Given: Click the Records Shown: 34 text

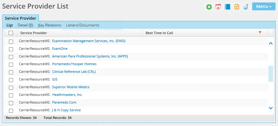Looking at the screenshot, I should pos(21,118).
